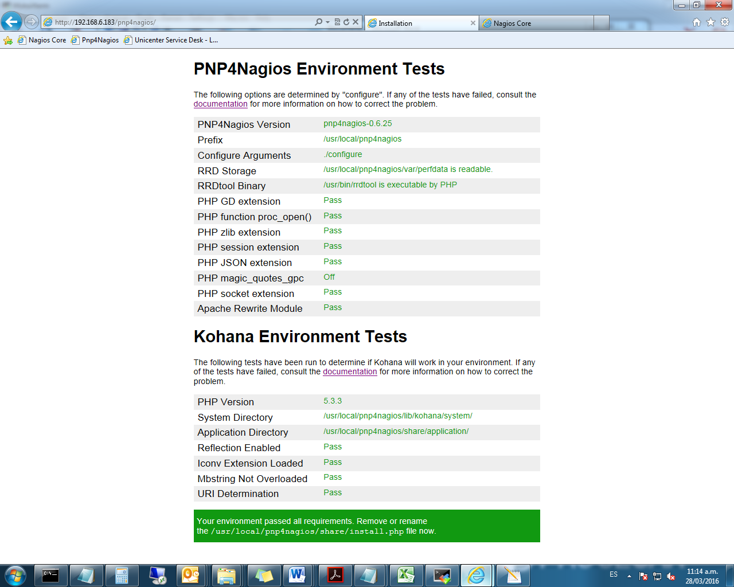The image size is (734, 587).
Task: Open Pnp4Nagios bookmark in favorites bar
Action: tap(95, 40)
